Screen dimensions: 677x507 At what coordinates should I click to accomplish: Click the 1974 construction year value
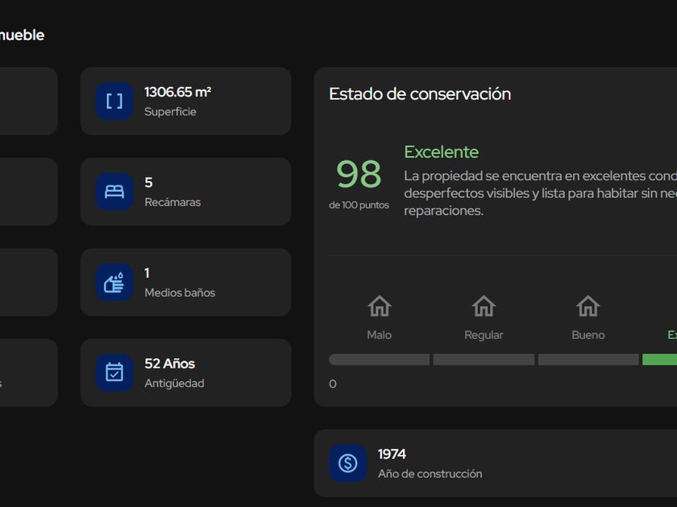[392, 455]
